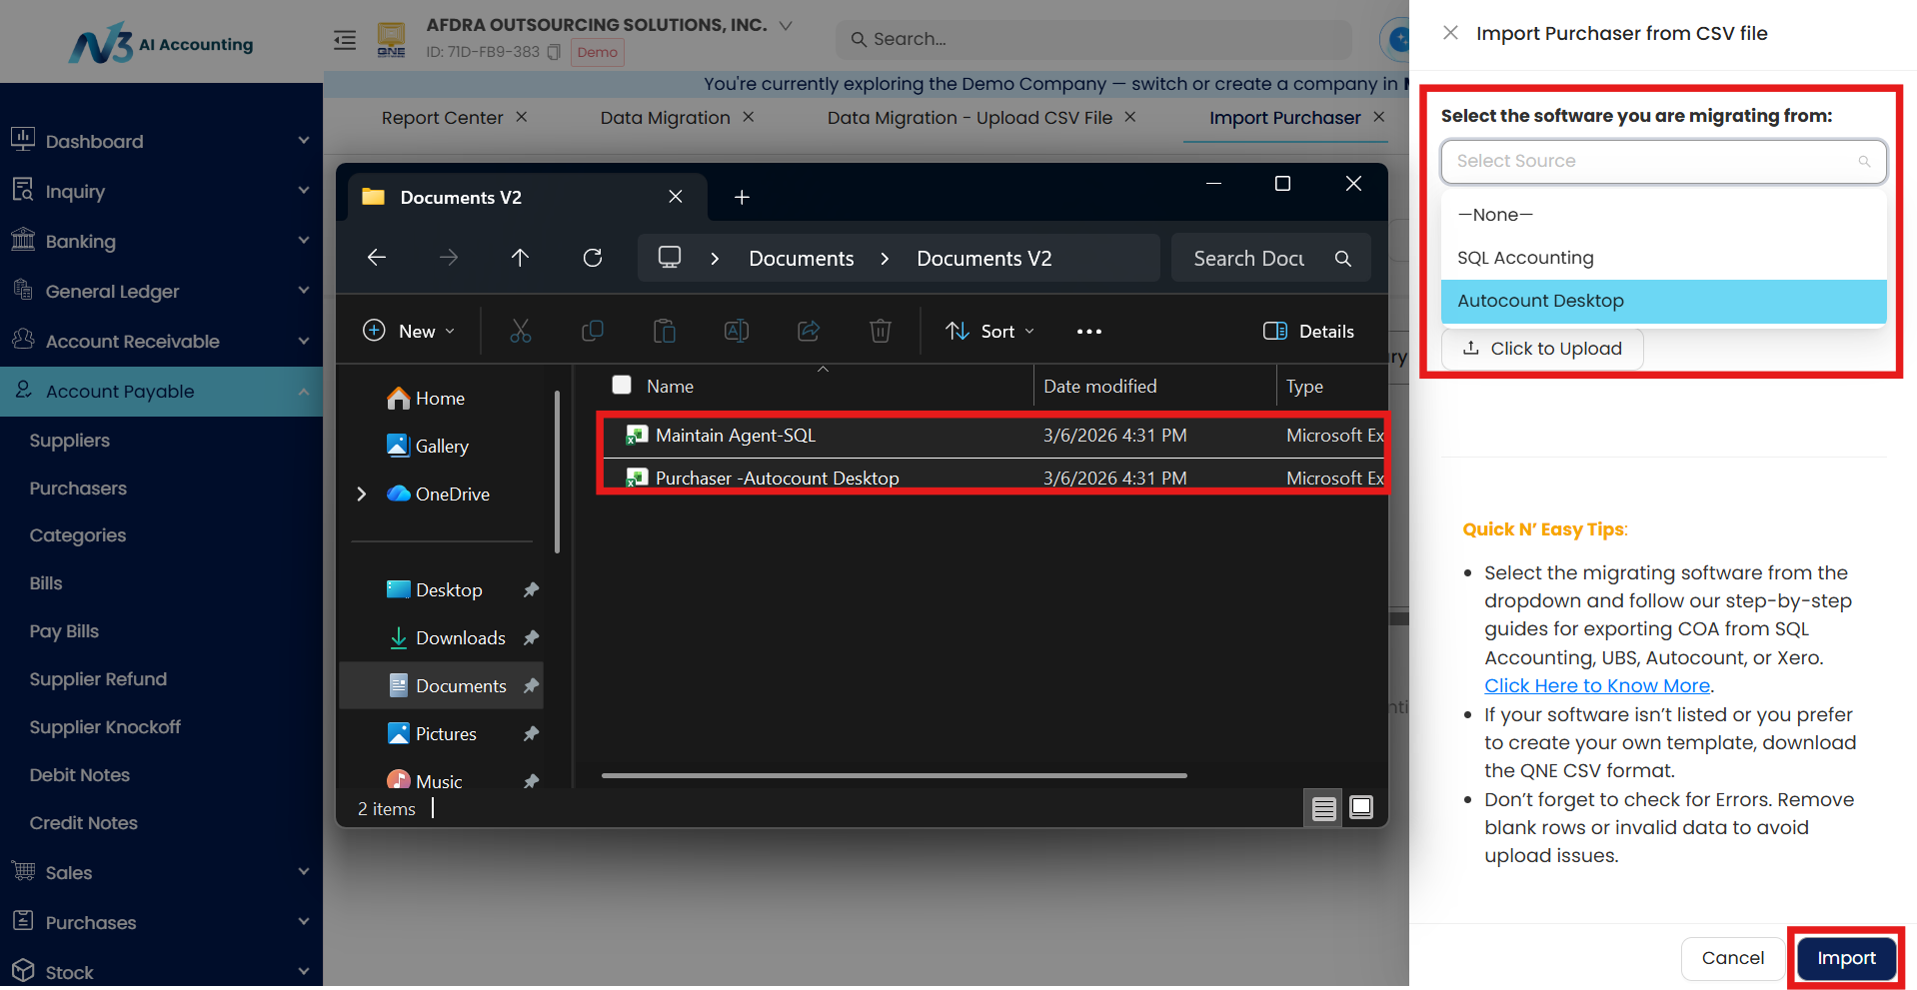Click the Cancel button

pos(1732,958)
